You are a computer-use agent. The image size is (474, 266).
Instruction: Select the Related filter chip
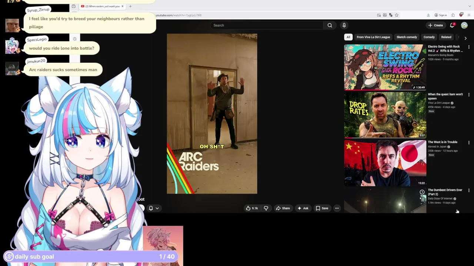pos(446,37)
